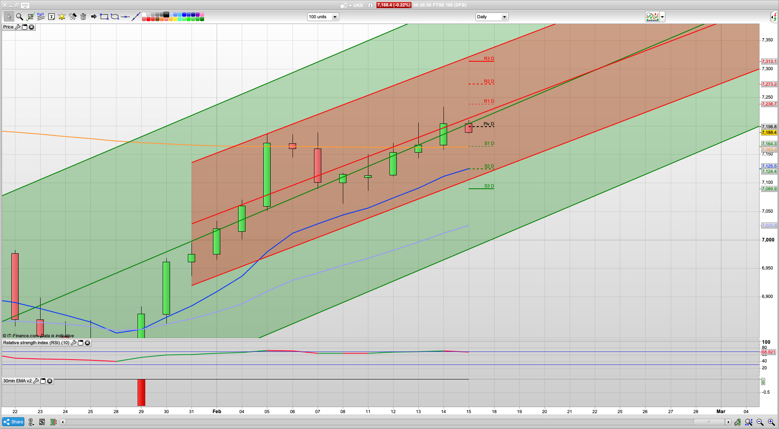Open the alert bell tool
Image resolution: width=779 pixels, height=429 pixels.
[x=62, y=17]
